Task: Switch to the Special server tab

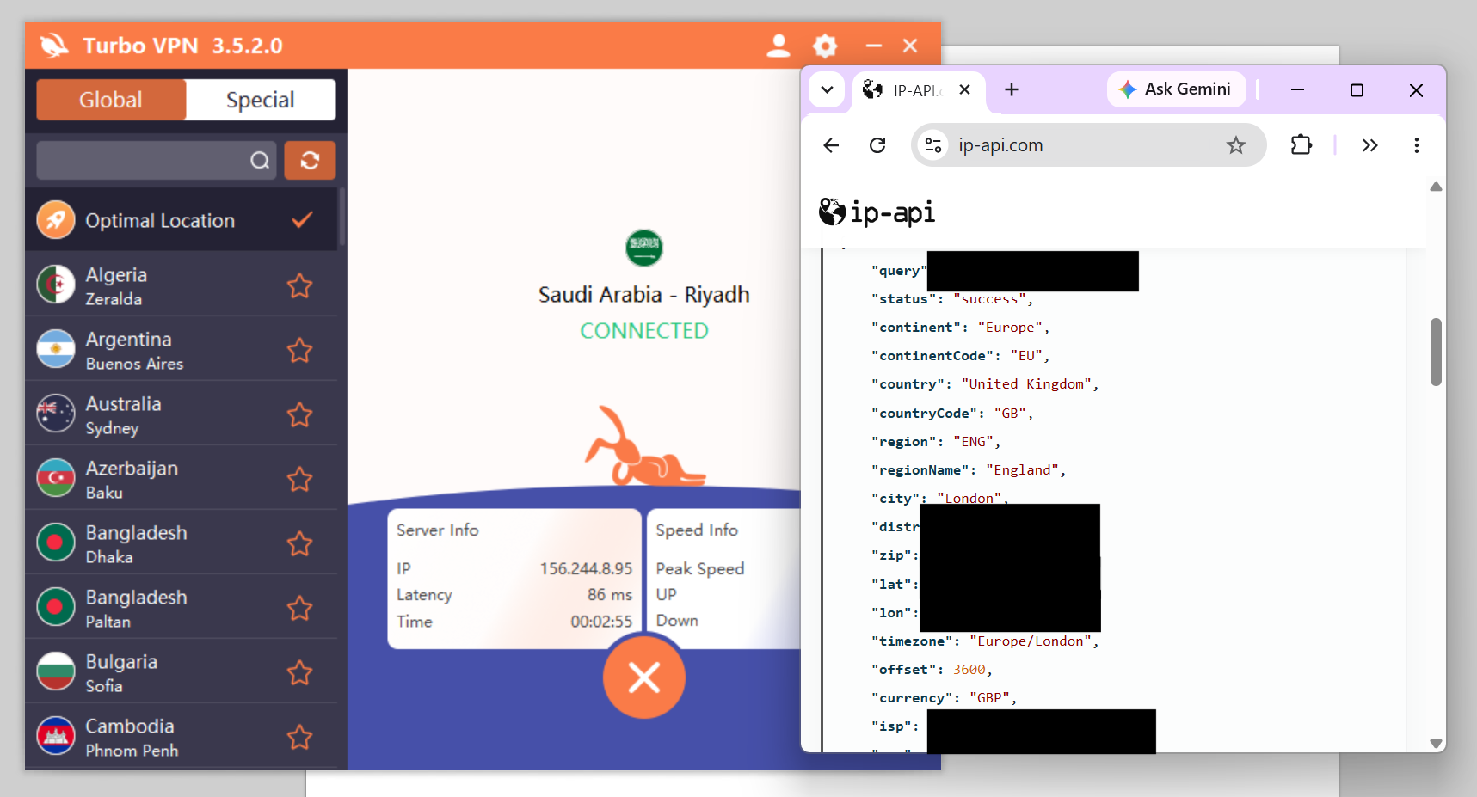Action: coord(261,100)
